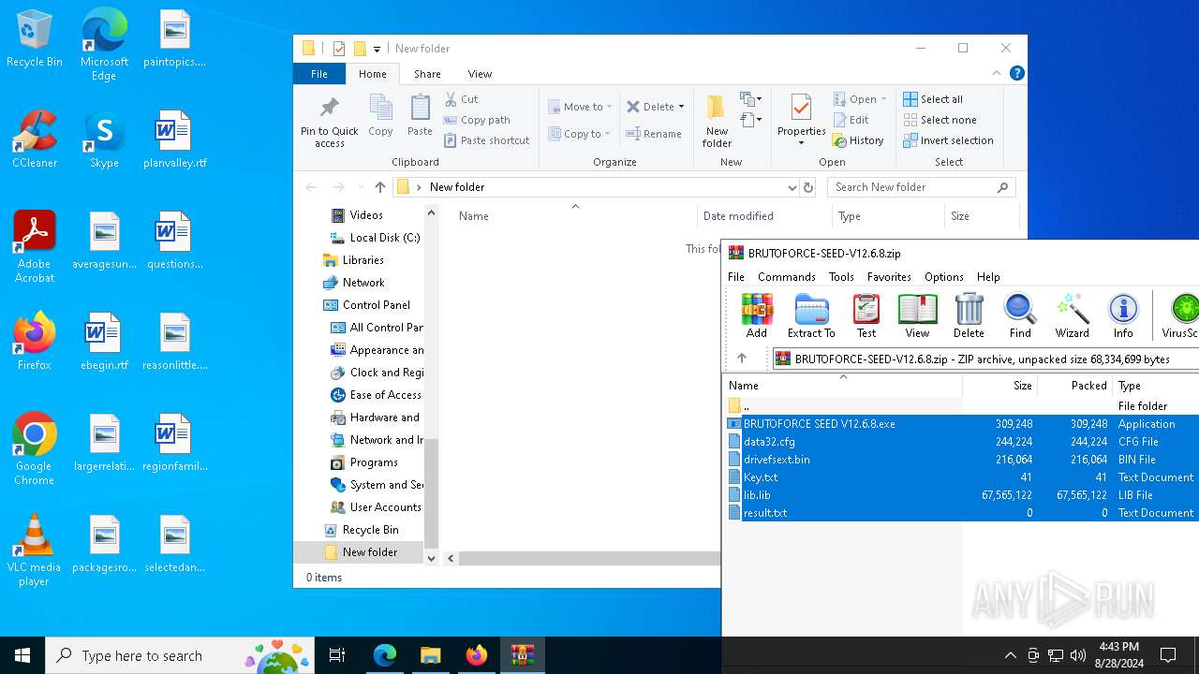Click the Add button in WinRAR toolbar

point(756,315)
